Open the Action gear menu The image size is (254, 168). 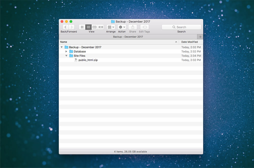[122, 27]
